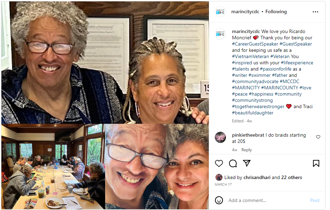
Task: Like pinkietheebrat's comment with the small heart
Action: tap(318, 137)
